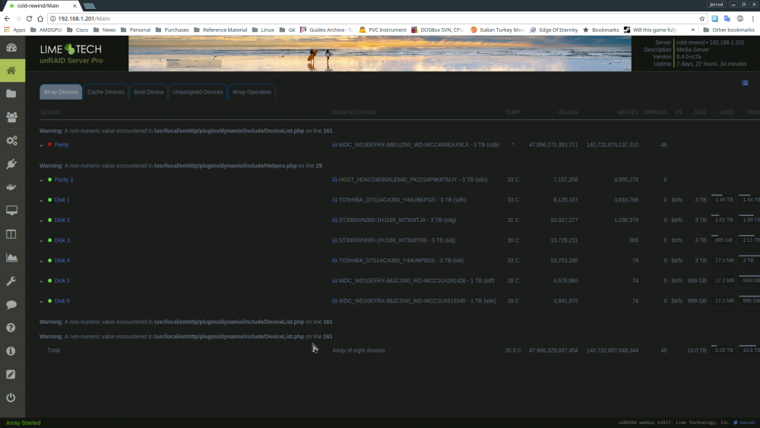The width and height of the screenshot is (760, 428).
Task: Open the Disk 1 device link
Action: click(x=62, y=200)
